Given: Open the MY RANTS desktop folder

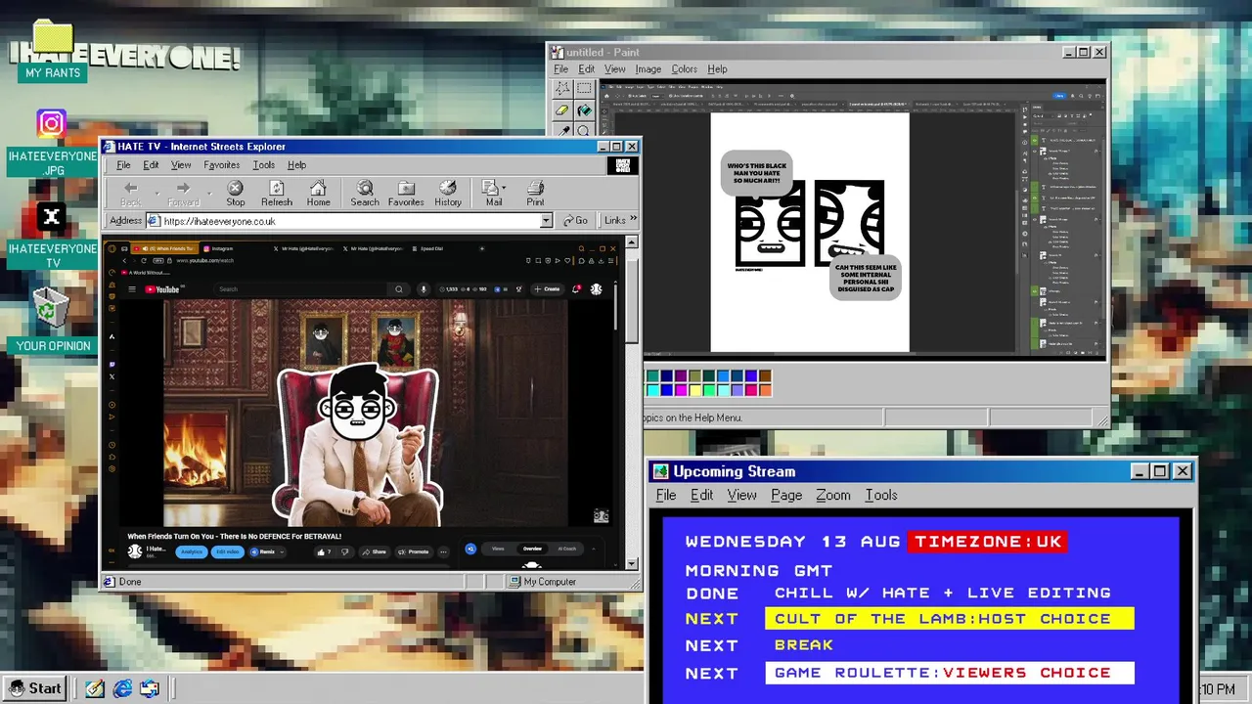Looking at the screenshot, I should click(53, 52).
